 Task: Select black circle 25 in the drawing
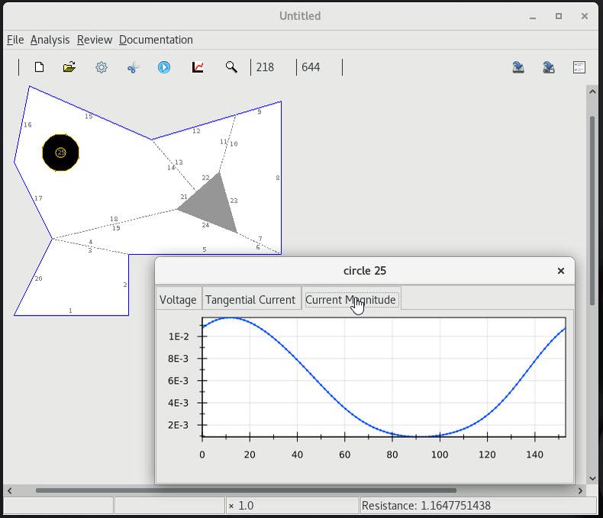(x=60, y=153)
